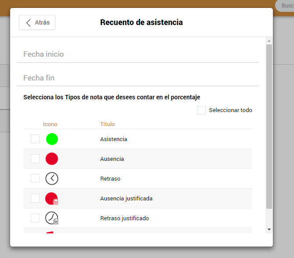The height and width of the screenshot is (258, 294).
Task: Tick the Asistencia checkbox
Action: 35,139
